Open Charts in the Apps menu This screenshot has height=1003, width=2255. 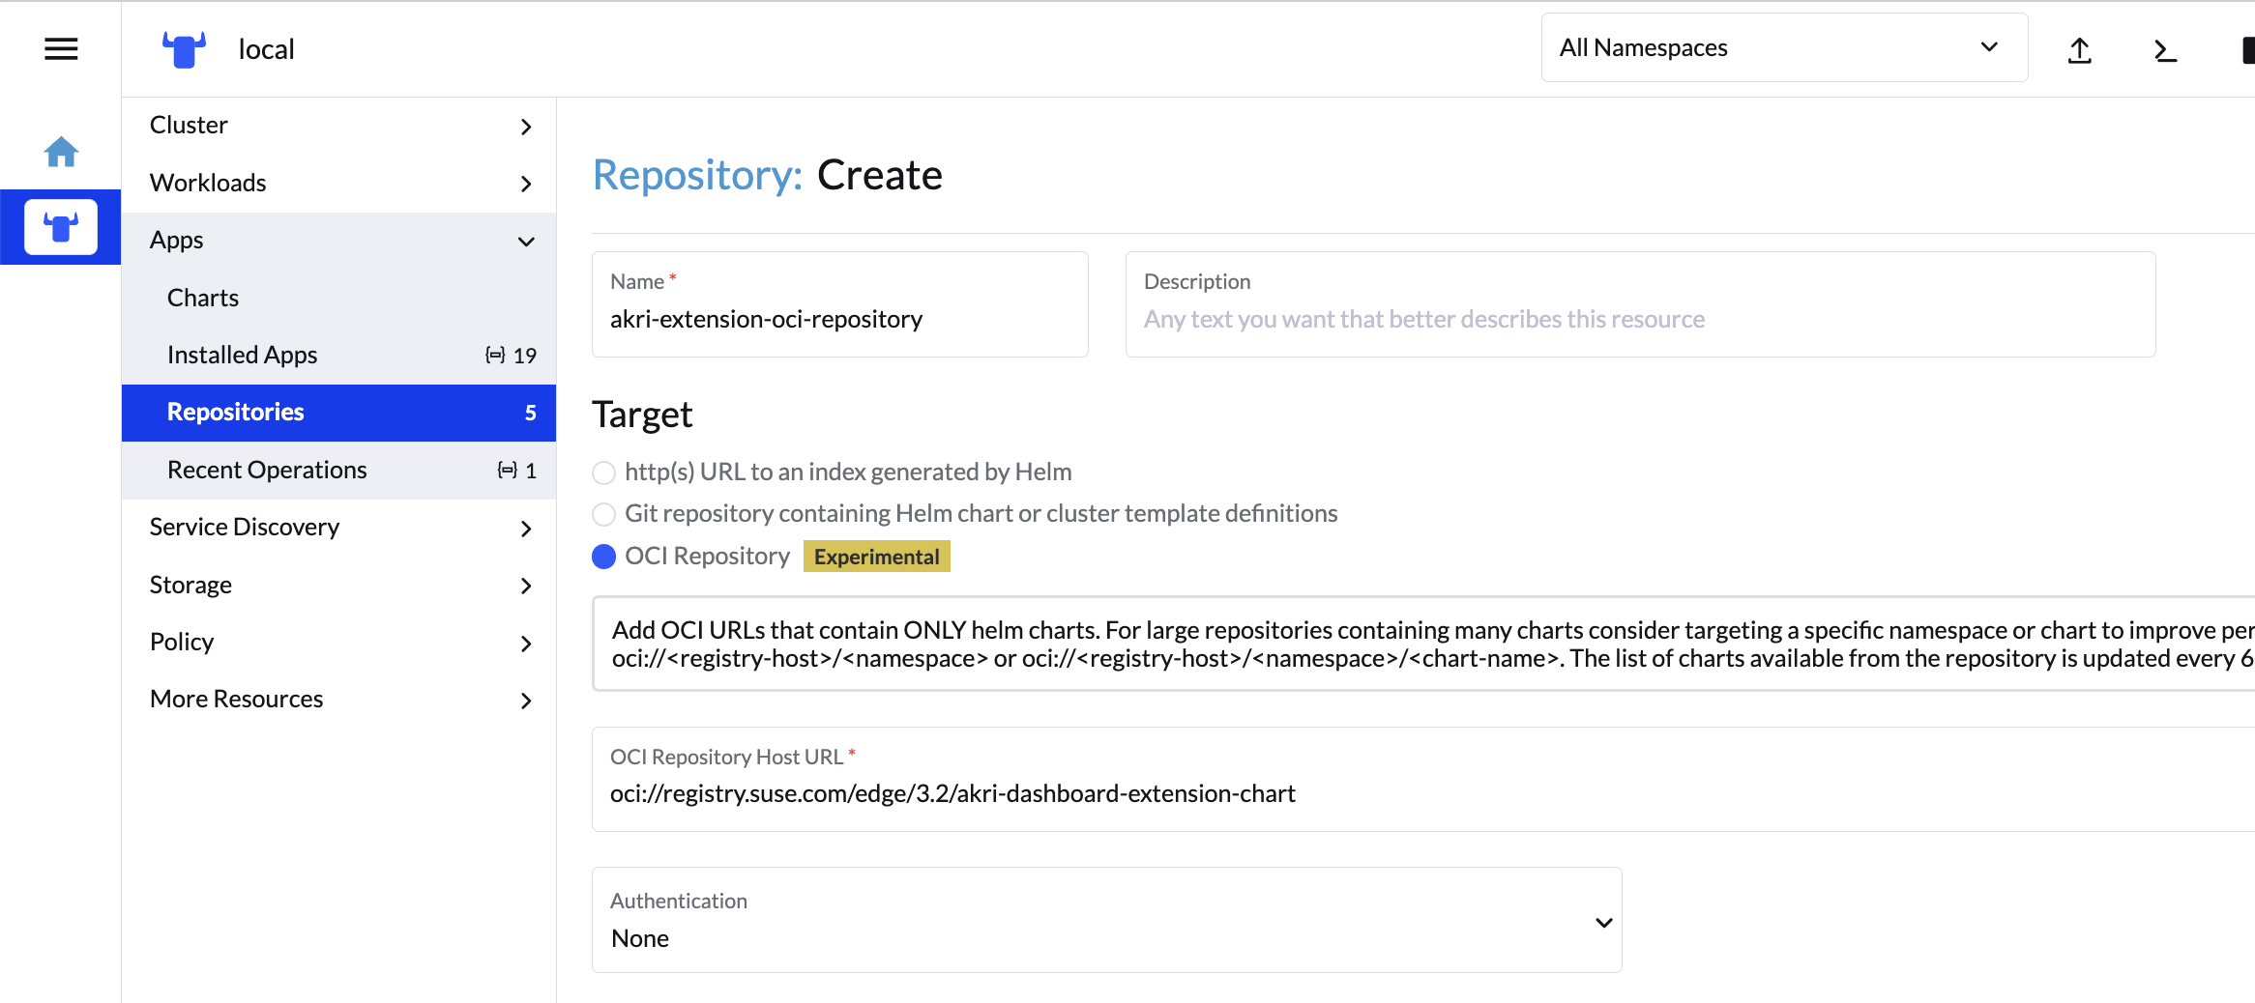pyautogui.click(x=203, y=298)
